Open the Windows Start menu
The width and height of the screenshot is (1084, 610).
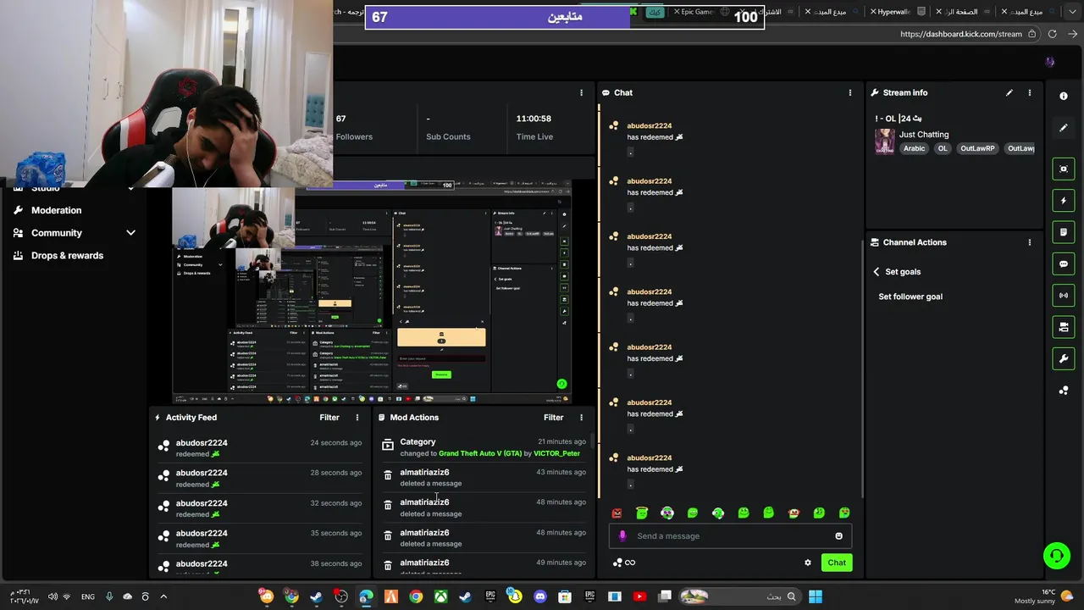(815, 596)
